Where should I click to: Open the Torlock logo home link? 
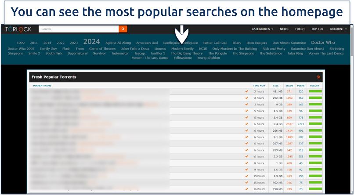[18, 29]
